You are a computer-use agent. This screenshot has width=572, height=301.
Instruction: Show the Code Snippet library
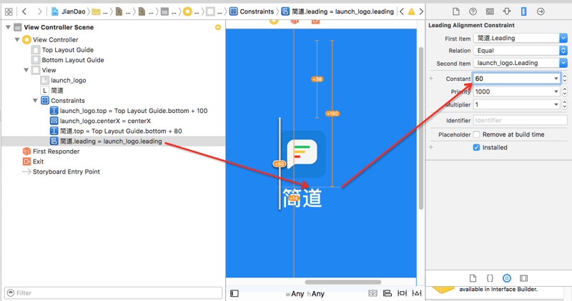(x=490, y=278)
